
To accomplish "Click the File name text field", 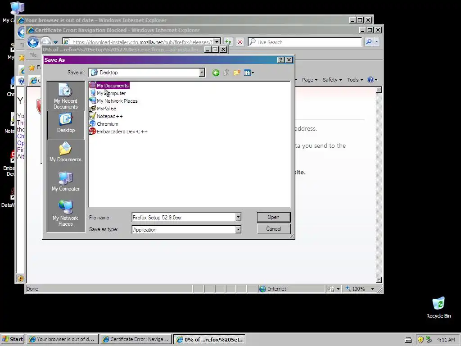I will pos(184,218).
